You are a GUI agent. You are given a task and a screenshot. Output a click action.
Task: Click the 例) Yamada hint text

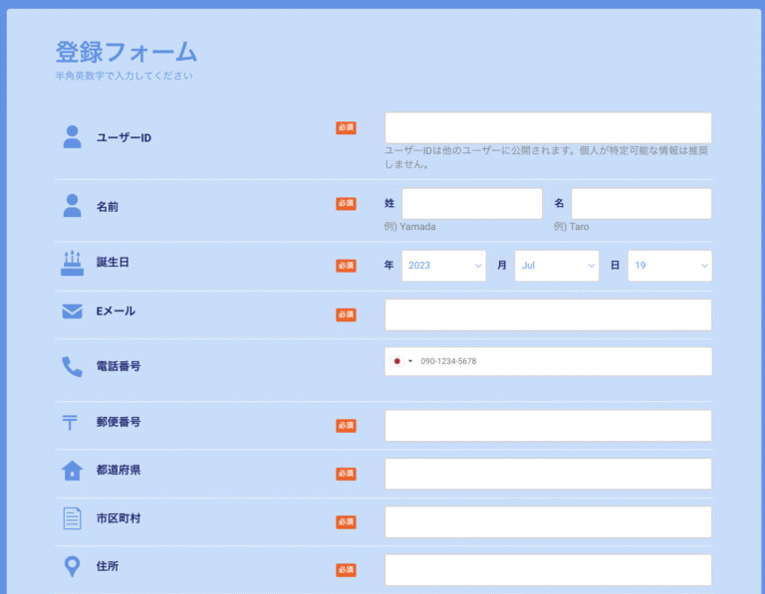[409, 227]
